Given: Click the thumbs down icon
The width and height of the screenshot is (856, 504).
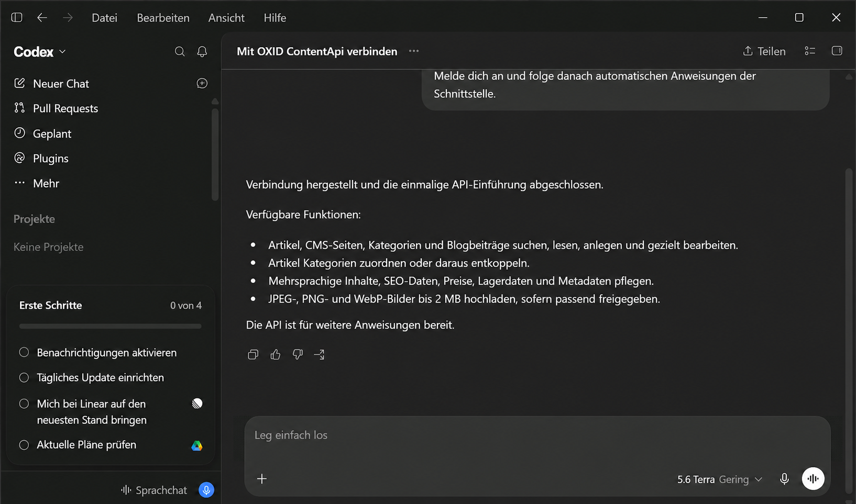Looking at the screenshot, I should (x=298, y=354).
